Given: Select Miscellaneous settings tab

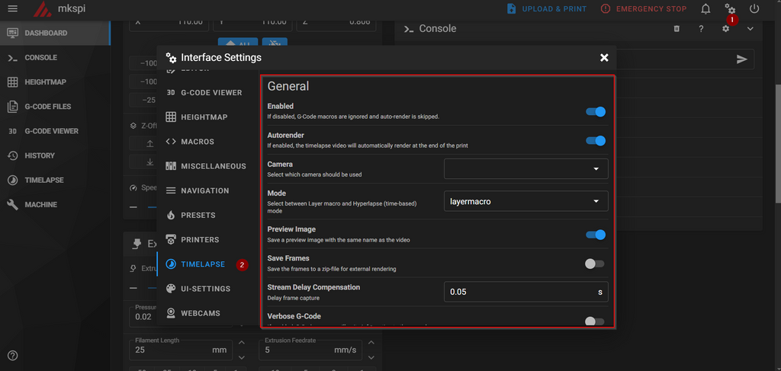Looking at the screenshot, I should pyautogui.click(x=207, y=166).
